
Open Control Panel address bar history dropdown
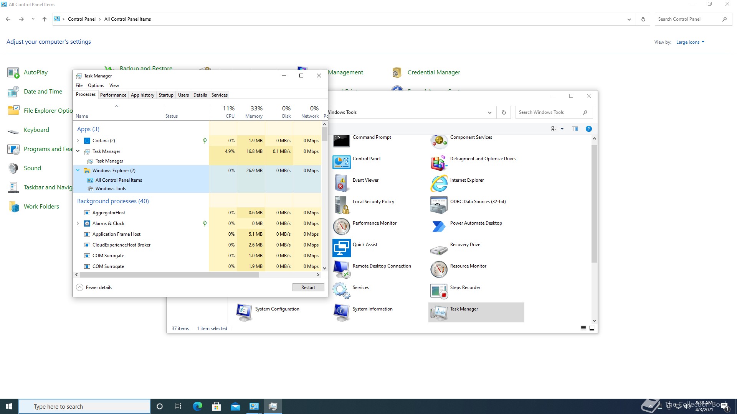click(629, 20)
